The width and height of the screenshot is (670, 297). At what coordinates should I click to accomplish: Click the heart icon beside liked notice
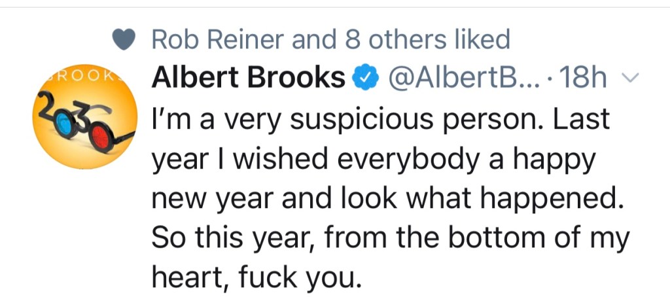[x=124, y=41]
